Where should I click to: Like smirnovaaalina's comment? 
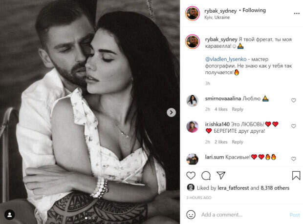pos(294,100)
